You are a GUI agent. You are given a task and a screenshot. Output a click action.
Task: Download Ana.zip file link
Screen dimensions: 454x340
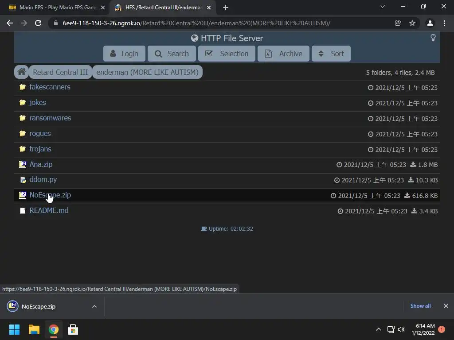tap(41, 165)
